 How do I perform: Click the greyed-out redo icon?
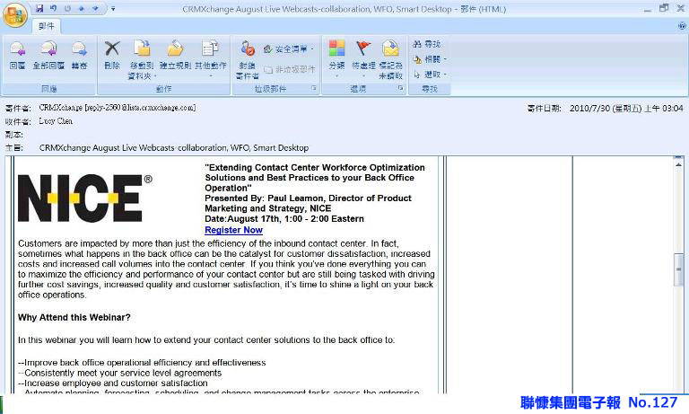pos(67,8)
